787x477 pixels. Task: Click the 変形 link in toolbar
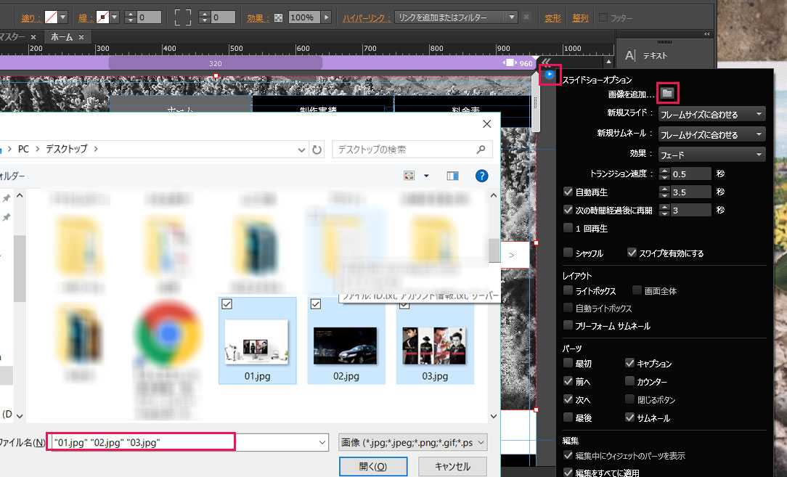click(x=552, y=18)
